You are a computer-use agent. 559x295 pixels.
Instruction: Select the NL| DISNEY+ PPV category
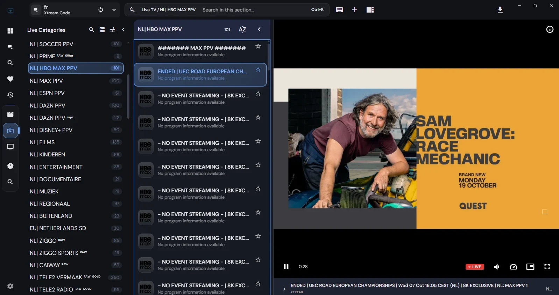(x=76, y=130)
